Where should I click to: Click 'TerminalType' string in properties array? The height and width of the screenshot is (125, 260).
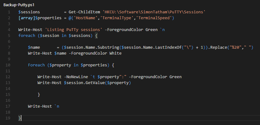pyautogui.click(x=118, y=18)
